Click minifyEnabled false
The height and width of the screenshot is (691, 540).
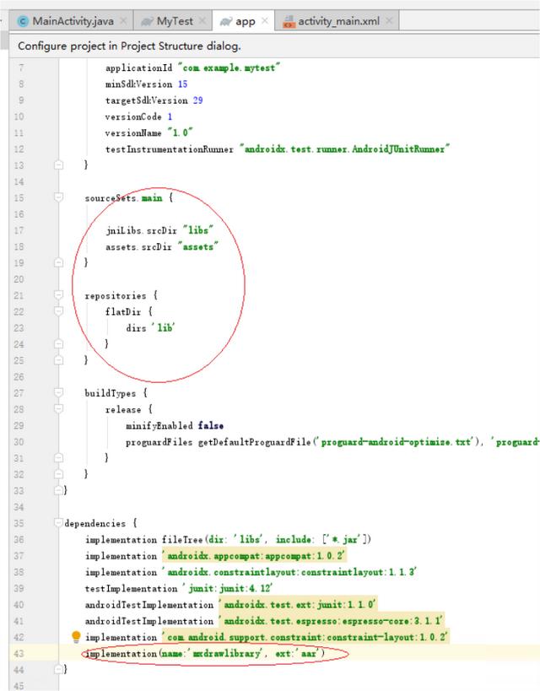[175, 426]
